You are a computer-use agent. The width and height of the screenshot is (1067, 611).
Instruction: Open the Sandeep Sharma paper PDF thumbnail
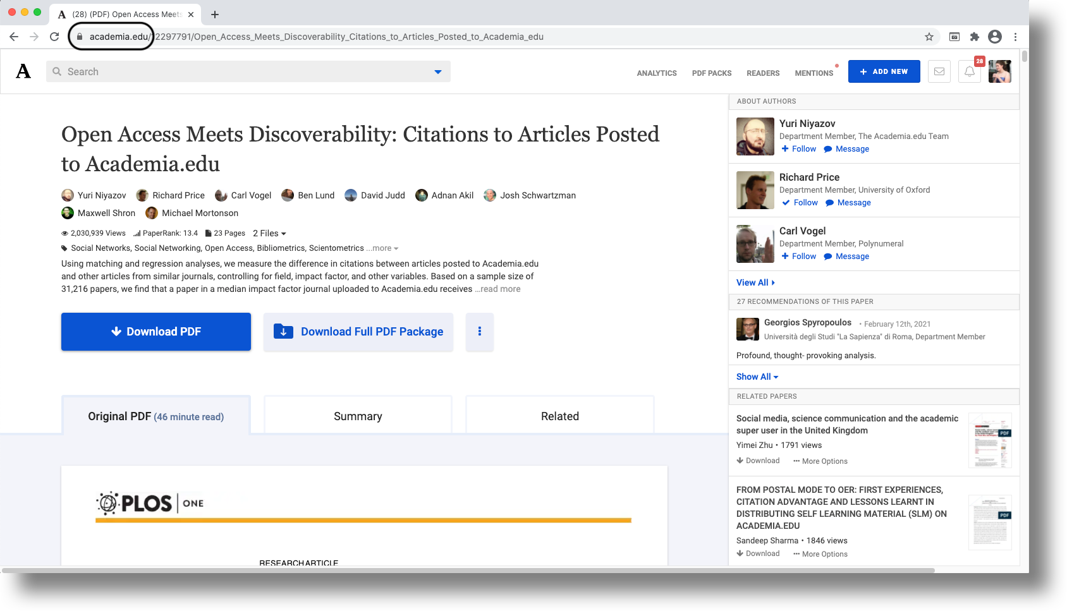click(991, 523)
